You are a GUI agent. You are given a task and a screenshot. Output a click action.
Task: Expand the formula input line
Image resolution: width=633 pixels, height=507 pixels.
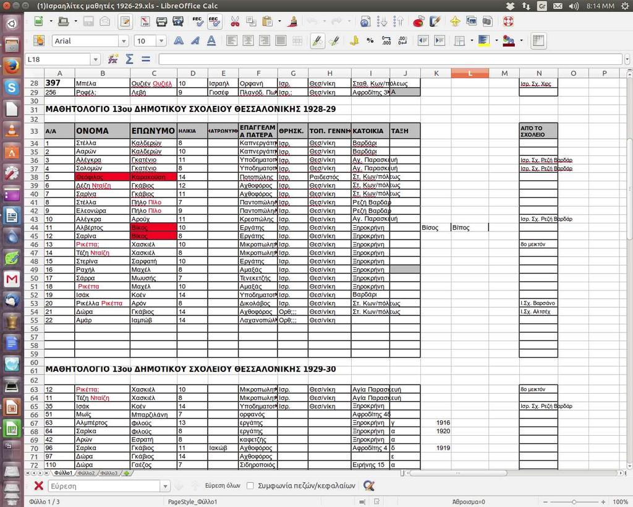click(x=627, y=59)
